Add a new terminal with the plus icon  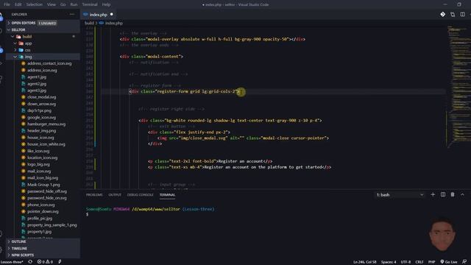tap(433, 194)
